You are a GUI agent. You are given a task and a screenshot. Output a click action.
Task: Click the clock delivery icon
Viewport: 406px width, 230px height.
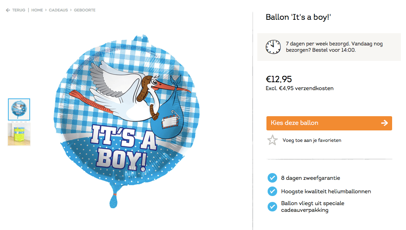272,47
